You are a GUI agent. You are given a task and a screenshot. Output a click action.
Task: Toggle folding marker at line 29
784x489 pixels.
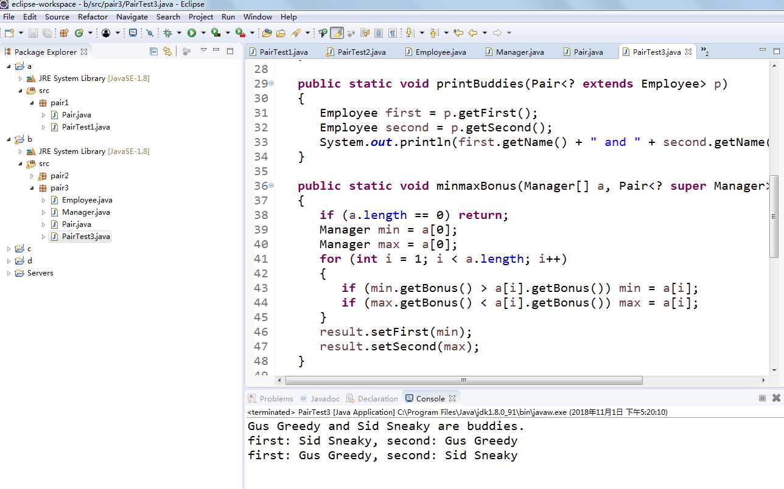click(271, 83)
